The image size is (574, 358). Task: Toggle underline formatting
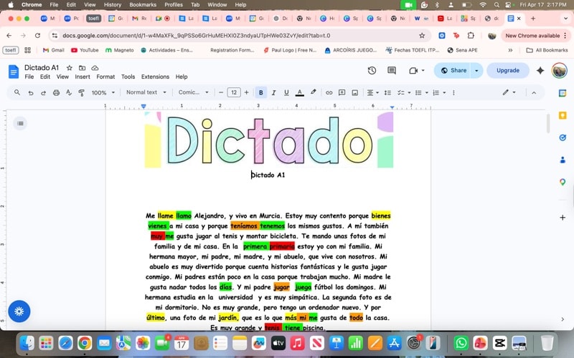286,92
